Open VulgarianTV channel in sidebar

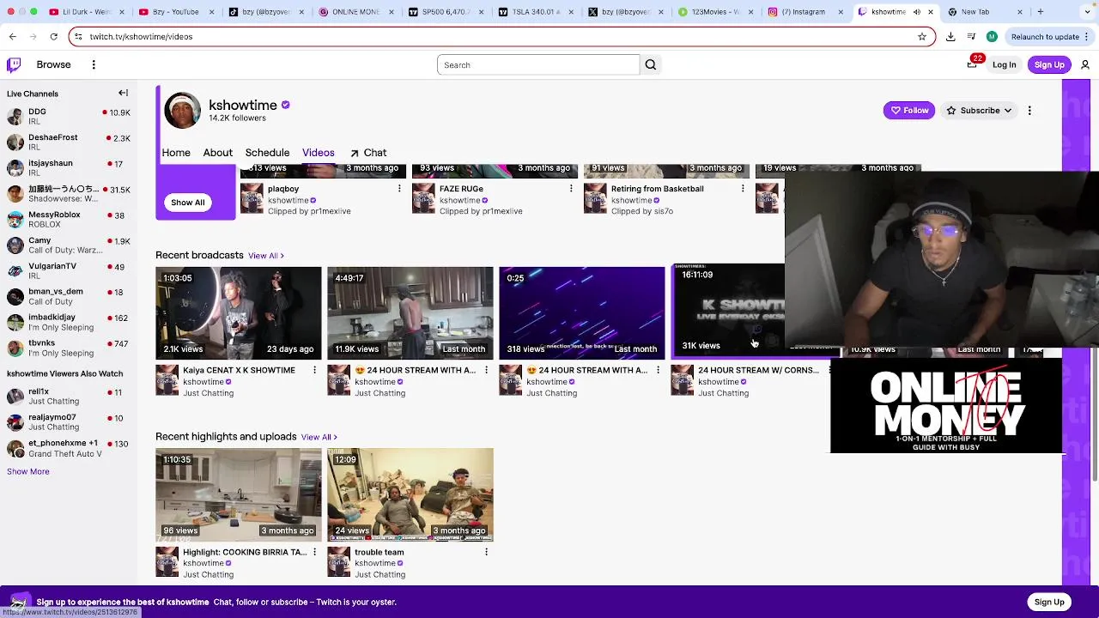coord(69,270)
